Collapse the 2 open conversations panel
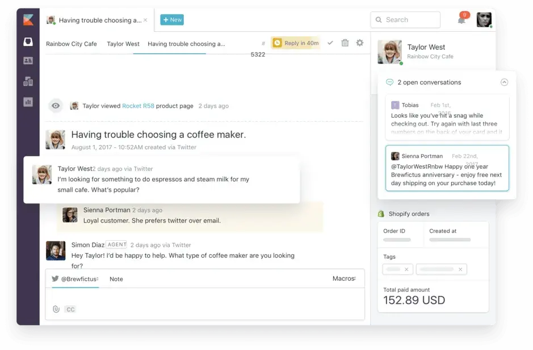This screenshot has height=350, width=533. tap(504, 82)
